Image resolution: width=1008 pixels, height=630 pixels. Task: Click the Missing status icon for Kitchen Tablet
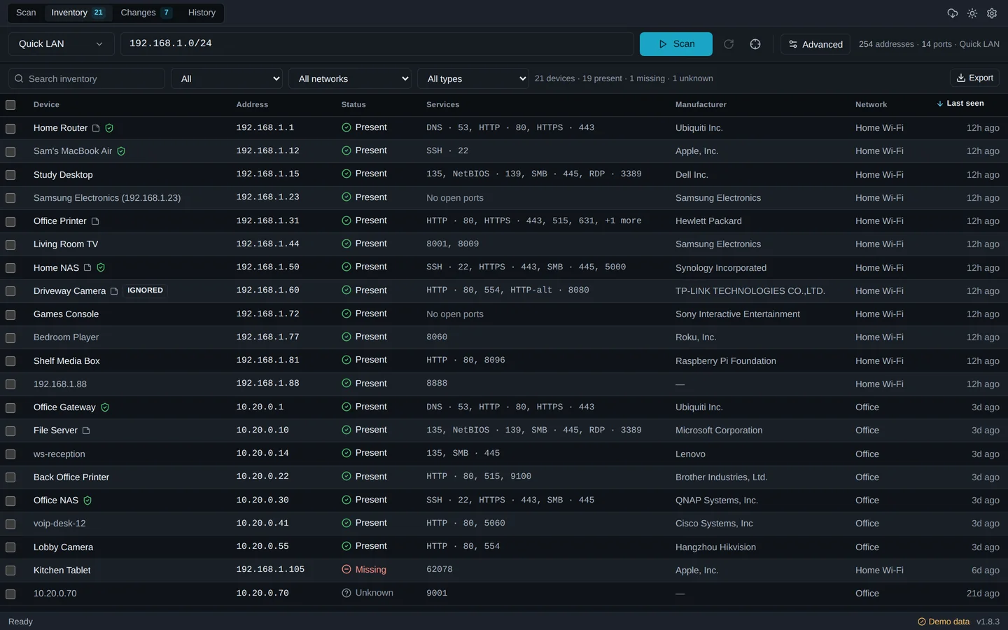pos(346,570)
